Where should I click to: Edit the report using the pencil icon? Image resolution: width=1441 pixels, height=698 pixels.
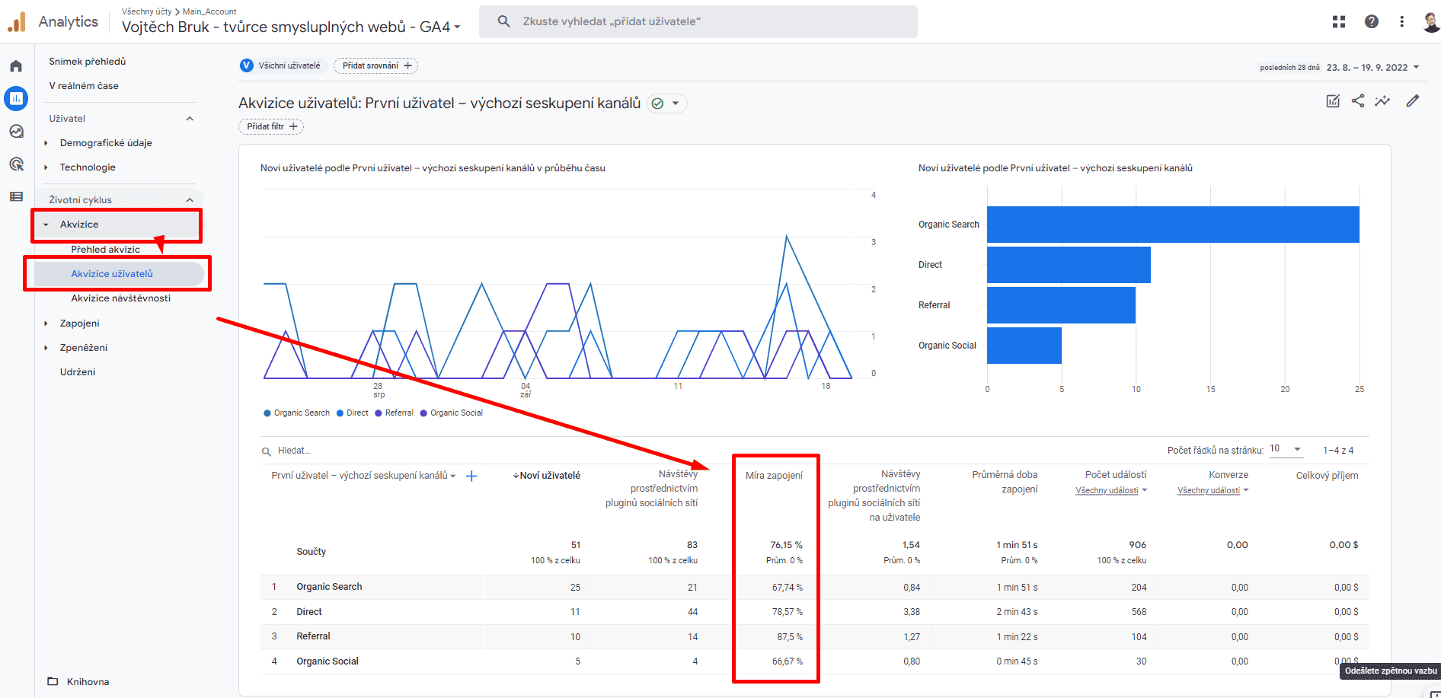click(1414, 100)
